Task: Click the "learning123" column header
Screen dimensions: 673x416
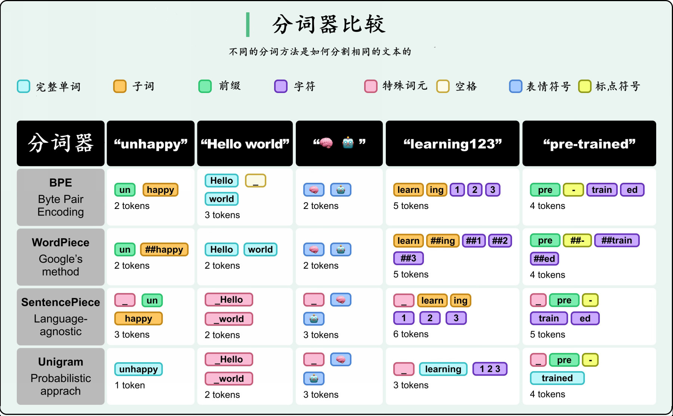Action: (x=452, y=144)
